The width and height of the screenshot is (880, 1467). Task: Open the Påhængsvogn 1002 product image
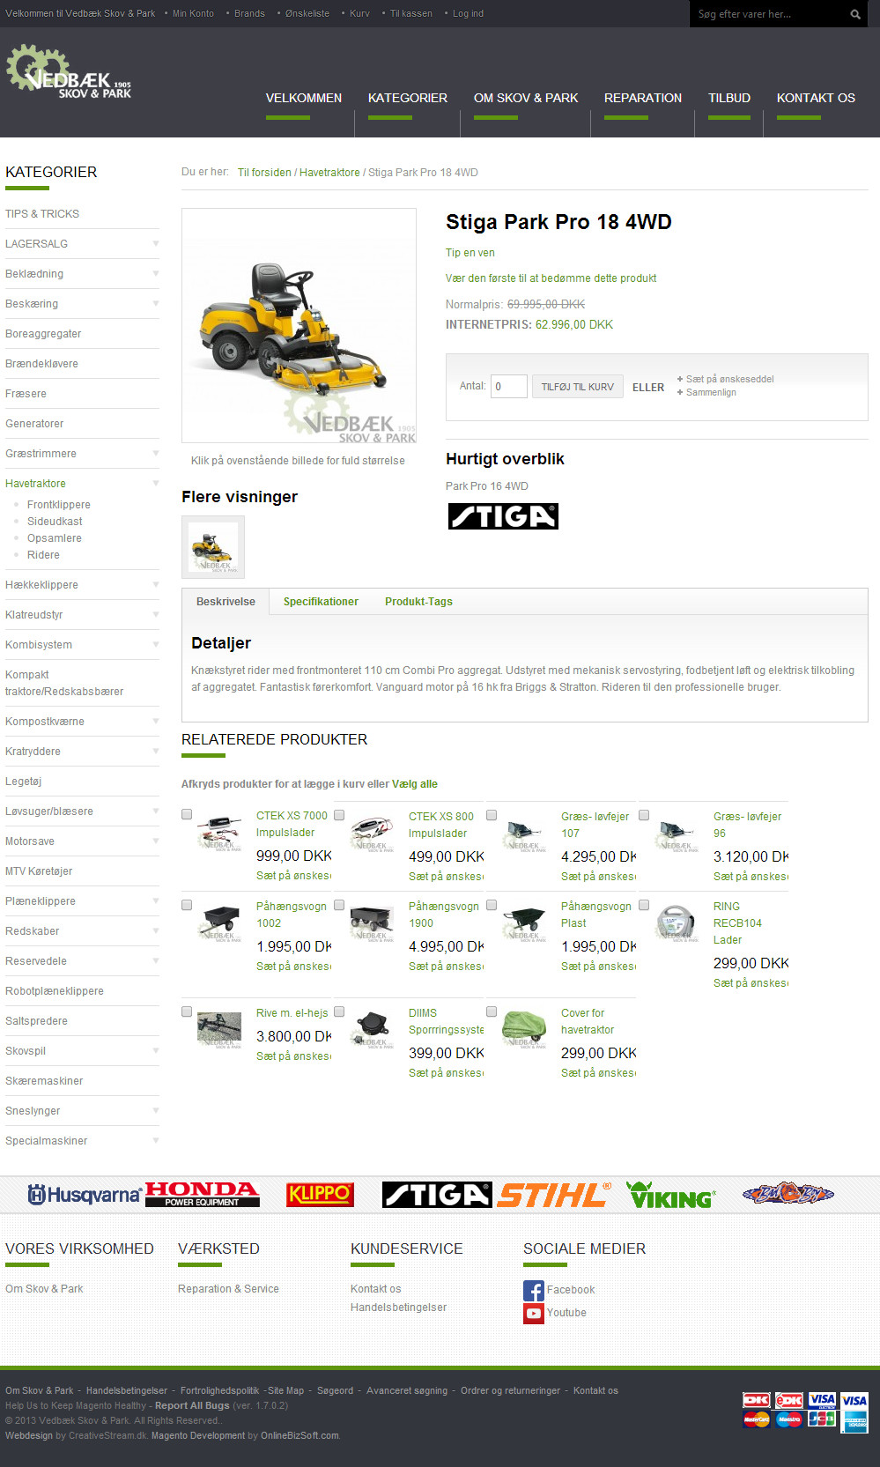(x=219, y=922)
